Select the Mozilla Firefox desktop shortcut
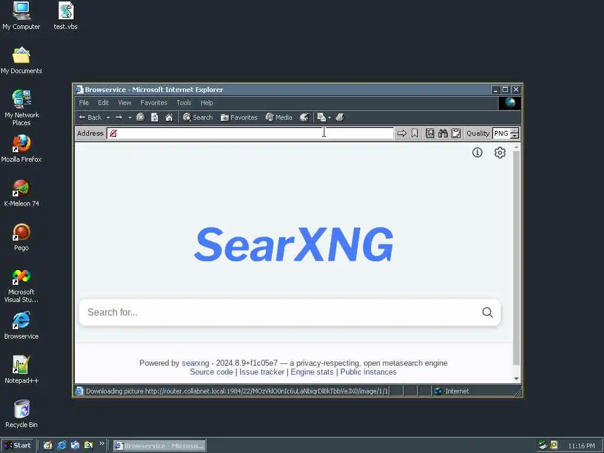 coord(21,149)
